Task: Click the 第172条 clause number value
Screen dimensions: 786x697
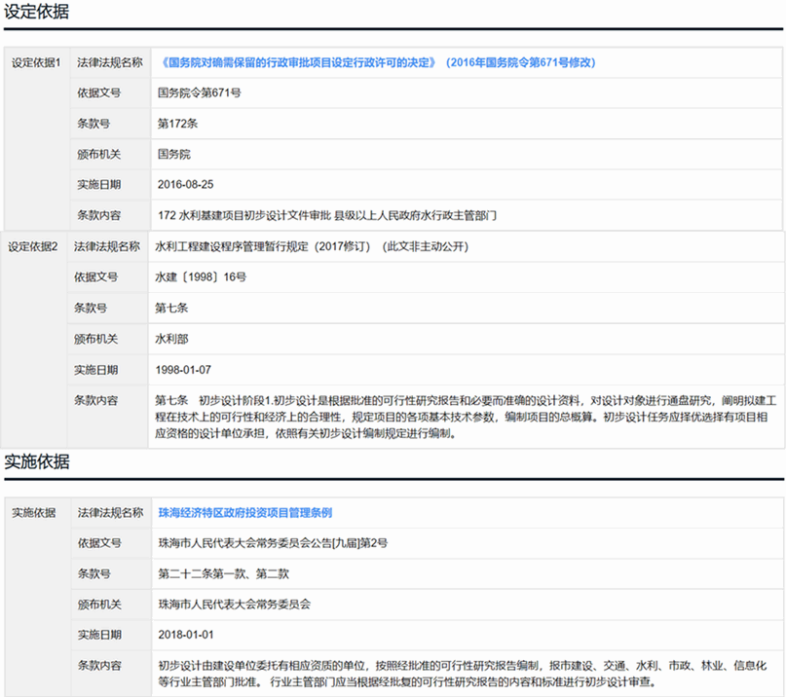Action: (x=177, y=124)
